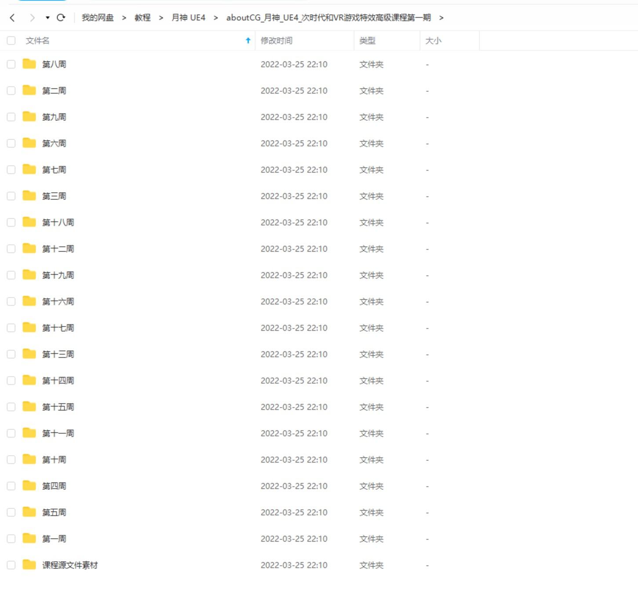Image resolution: width=638 pixels, height=590 pixels.
Task: Click the blue sort direction arrow
Action: [248, 40]
